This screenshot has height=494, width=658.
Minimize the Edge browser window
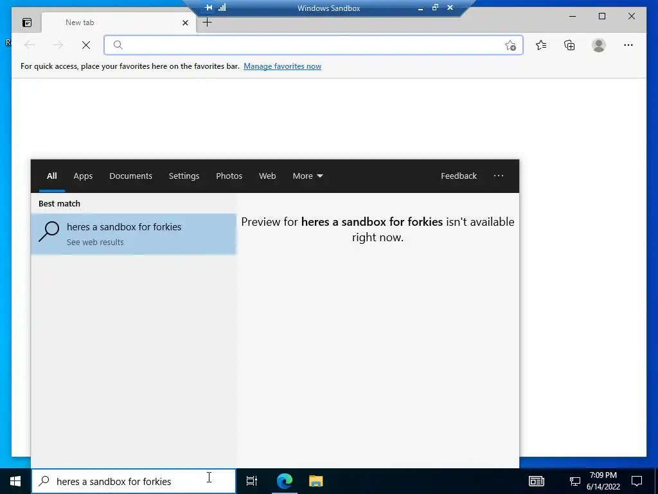573,16
